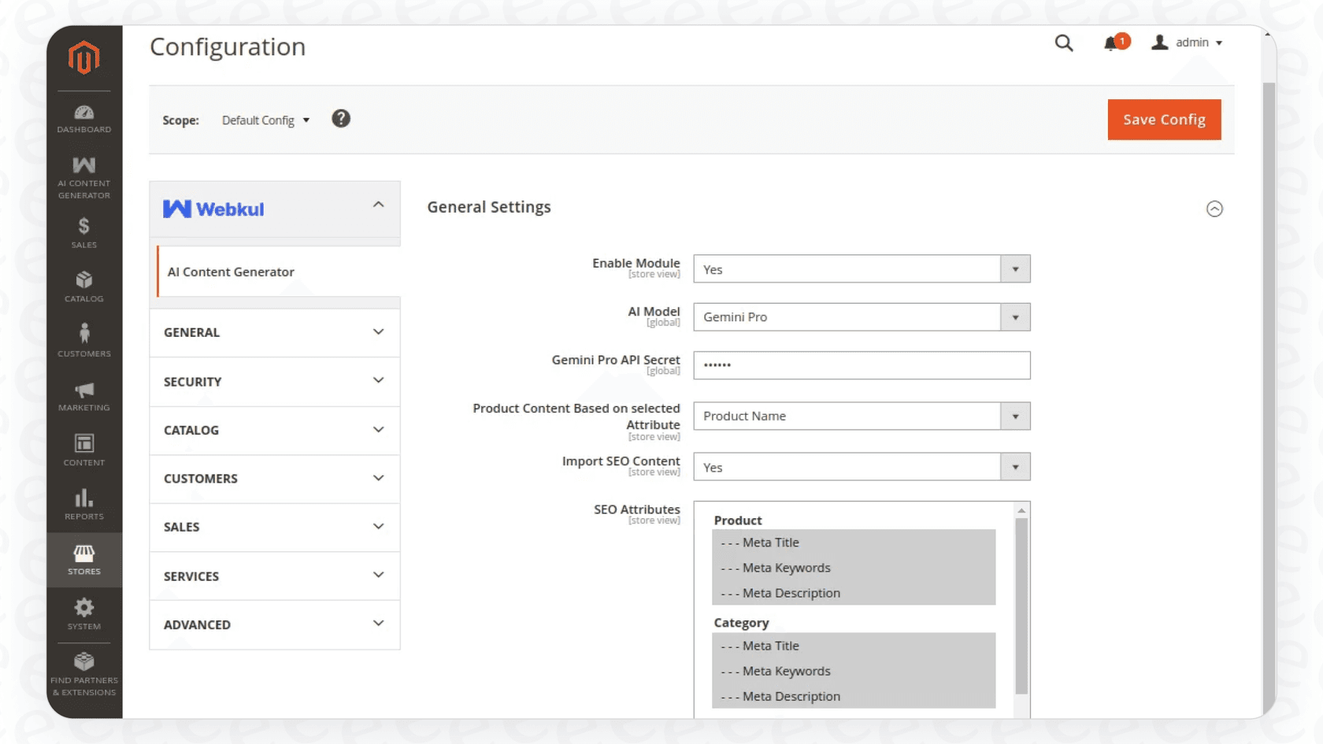The image size is (1323, 744).
Task: Open the Dashboard from the sidebar
Action: click(83, 118)
